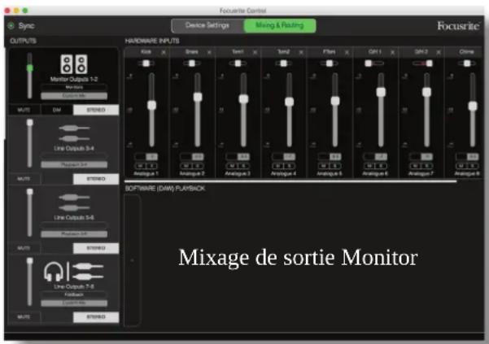Remove the Kick channel with its X

[164, 52]
